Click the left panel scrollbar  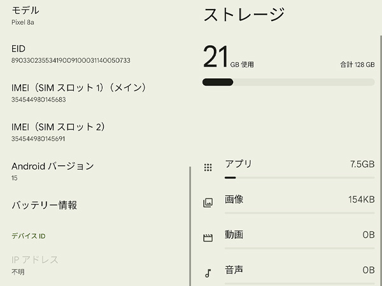[x=190, y=226]
